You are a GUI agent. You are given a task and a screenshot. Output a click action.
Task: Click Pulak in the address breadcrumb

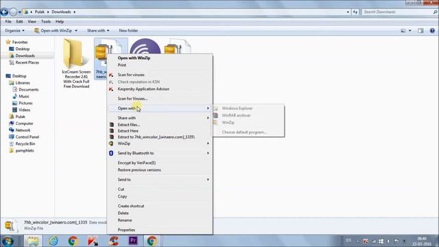coord(40,12)
